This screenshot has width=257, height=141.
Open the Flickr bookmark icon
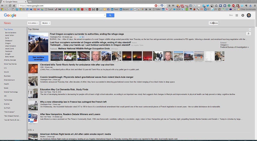(x=38, y=10)
